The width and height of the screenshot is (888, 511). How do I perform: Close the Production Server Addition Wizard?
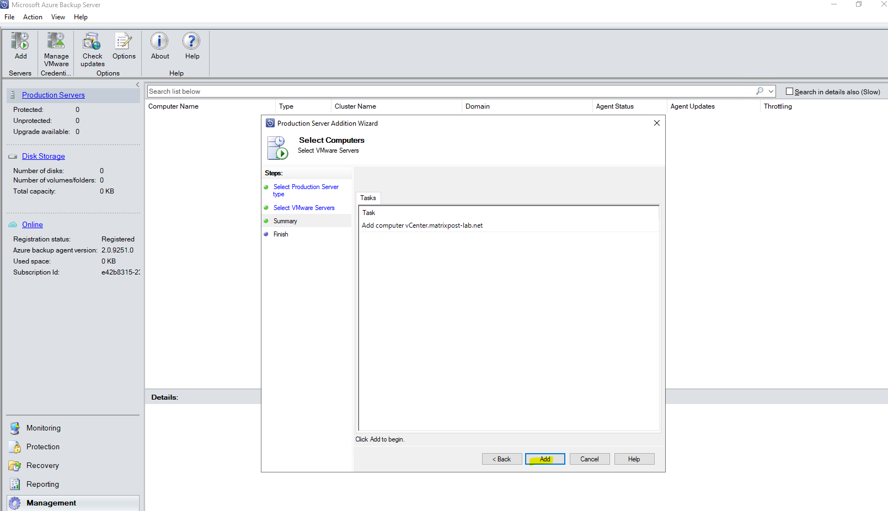click(x=656, y=123)
